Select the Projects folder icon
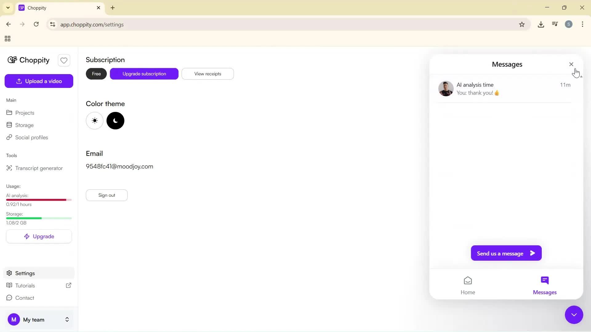This screenshot has height=332, width=591. click(x=10, y=113)
